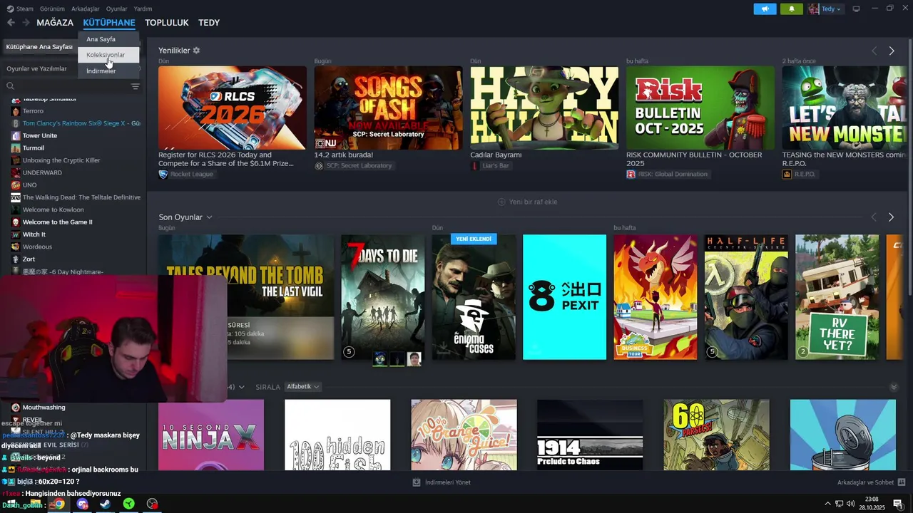
Task: Open Arkadaşlar ve Sohbet
Action: [871, 482]
